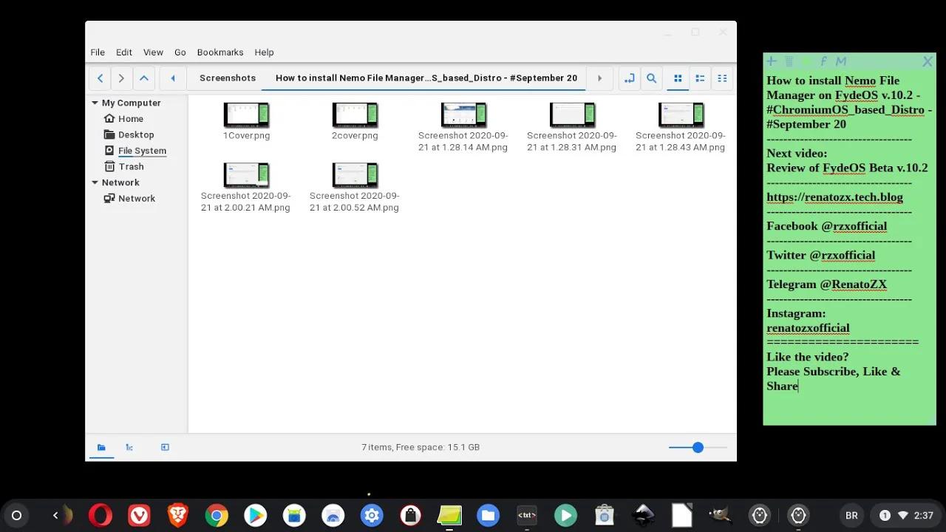Open the blue Files app on shelf
This screenshot has height=532, width=946.
click(488, 515)
